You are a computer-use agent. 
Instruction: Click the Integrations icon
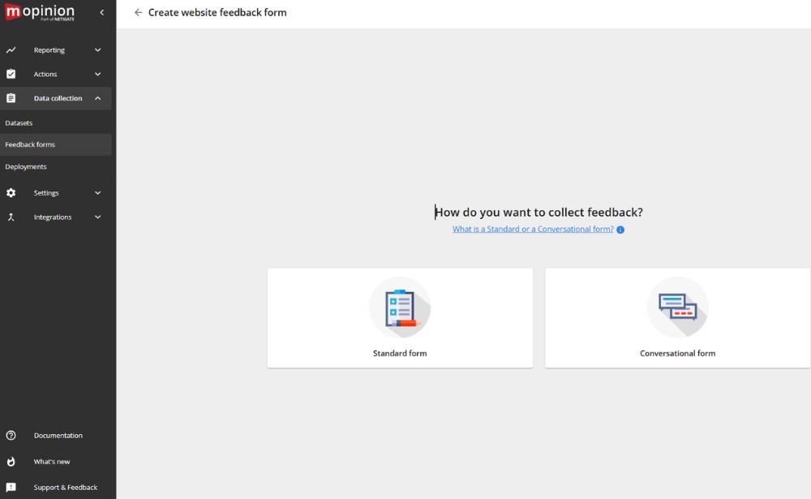coord(10,217)
